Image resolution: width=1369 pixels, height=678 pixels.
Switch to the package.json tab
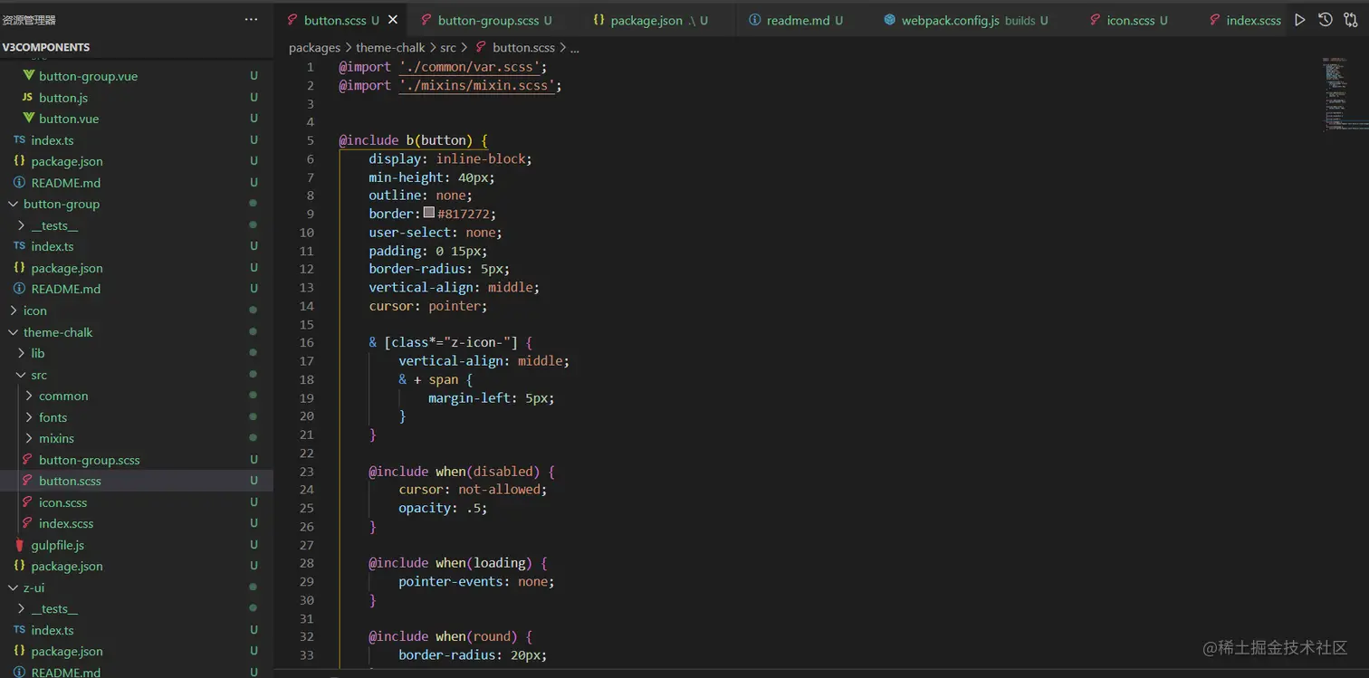click(x=651, y=20)
